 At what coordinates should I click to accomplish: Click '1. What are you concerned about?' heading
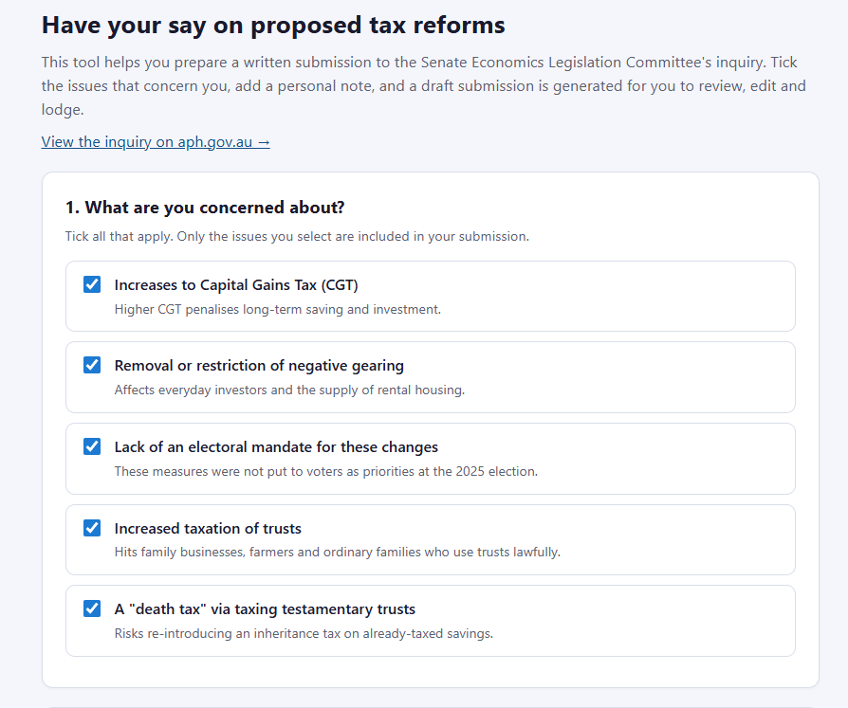(x=205, y=208)
